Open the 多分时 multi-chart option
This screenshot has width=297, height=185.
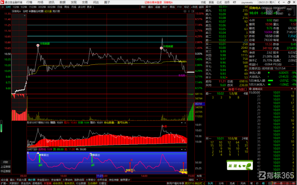click(x=82, y=7)
